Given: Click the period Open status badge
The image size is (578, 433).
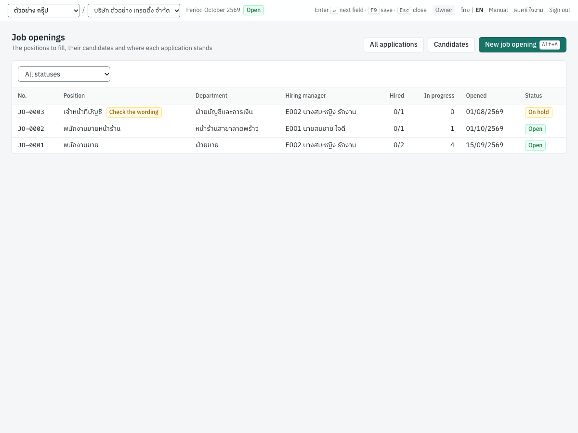Looking at the screenshot, I should point(253,10).
